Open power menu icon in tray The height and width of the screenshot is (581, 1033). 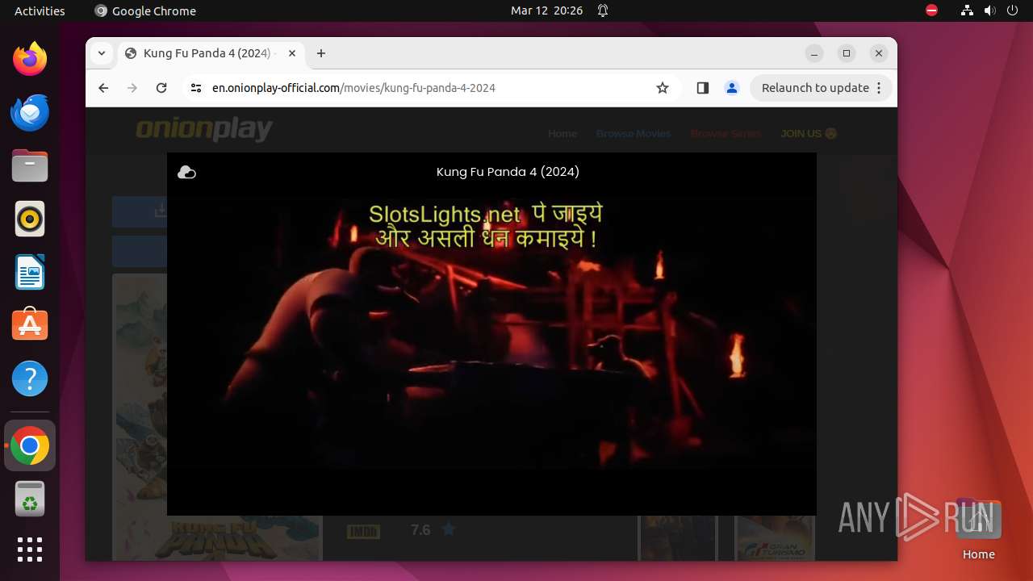pos(1012,10)
